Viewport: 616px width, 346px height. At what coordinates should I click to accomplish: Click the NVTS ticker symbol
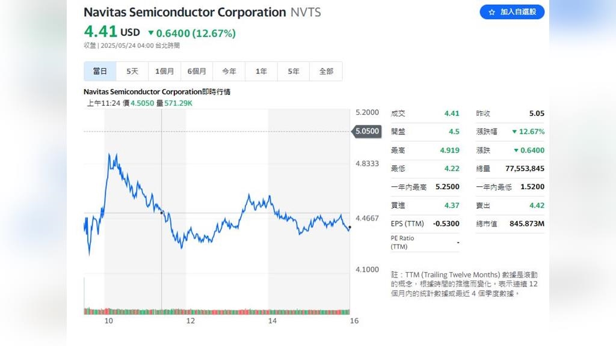(306, 12)
